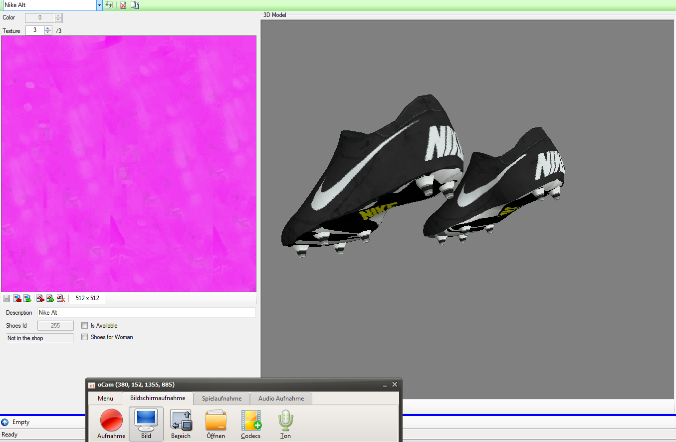The image size is (676, 442).
Task: Click the green refresh arrows icon
Action: coord(109,5)
